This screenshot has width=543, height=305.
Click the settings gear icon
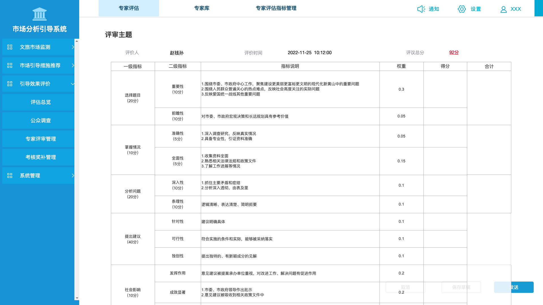point(462,9)
